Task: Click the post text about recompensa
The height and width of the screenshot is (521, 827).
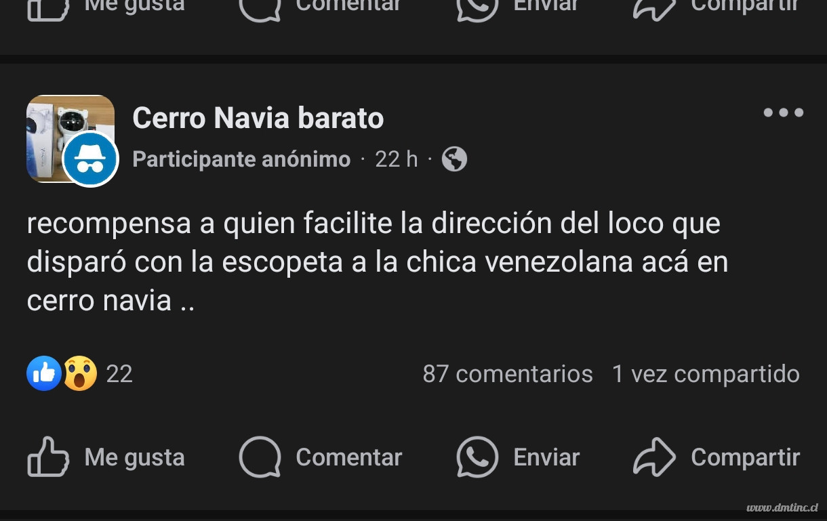Action: tap(378, 262)
